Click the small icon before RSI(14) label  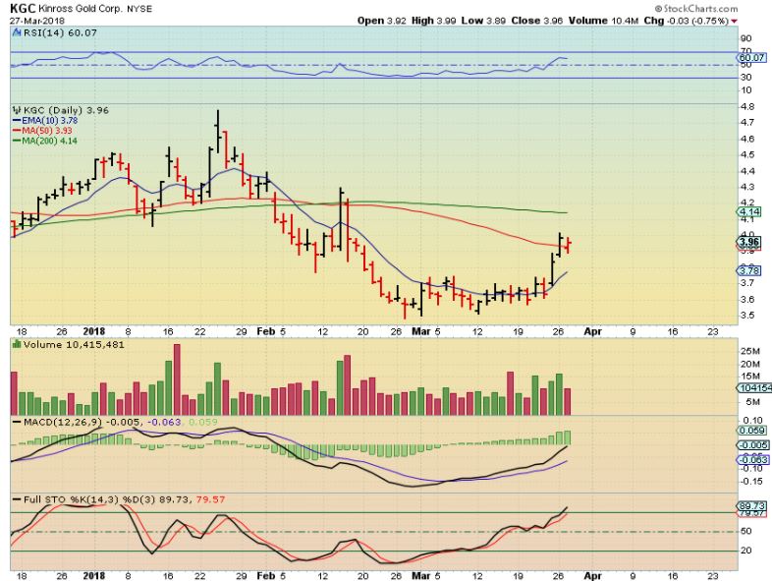tap(18, 32)
